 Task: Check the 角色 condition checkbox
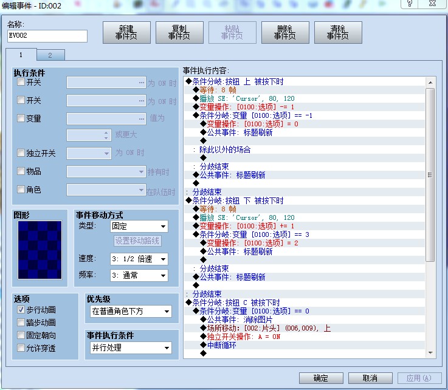point(21,190)
